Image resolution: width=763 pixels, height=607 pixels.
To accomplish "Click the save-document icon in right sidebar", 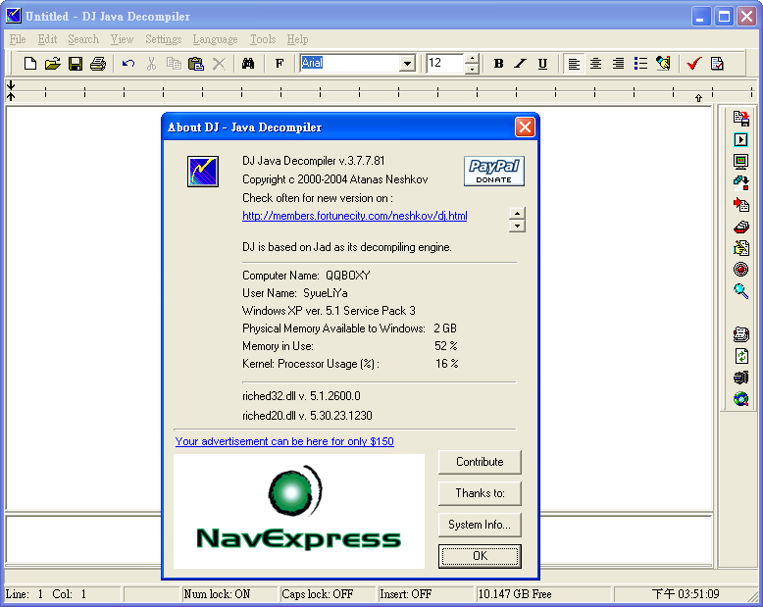I will (x=741, y=119).
